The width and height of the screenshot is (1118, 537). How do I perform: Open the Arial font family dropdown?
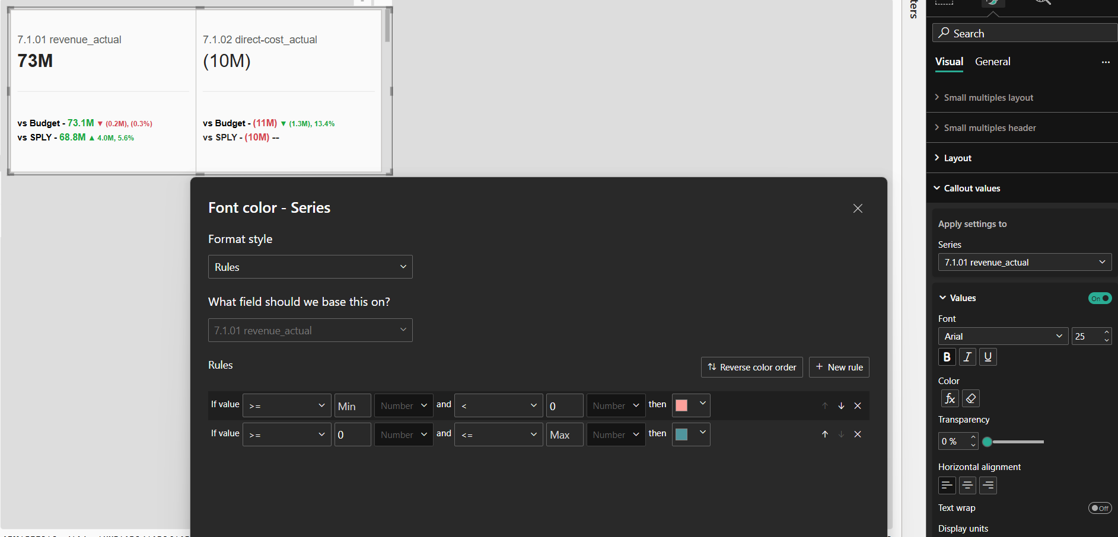click(1003, 336)
